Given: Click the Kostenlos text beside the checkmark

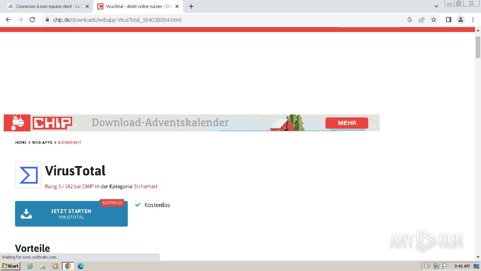Looking at the screenshot, I should 157,205.
